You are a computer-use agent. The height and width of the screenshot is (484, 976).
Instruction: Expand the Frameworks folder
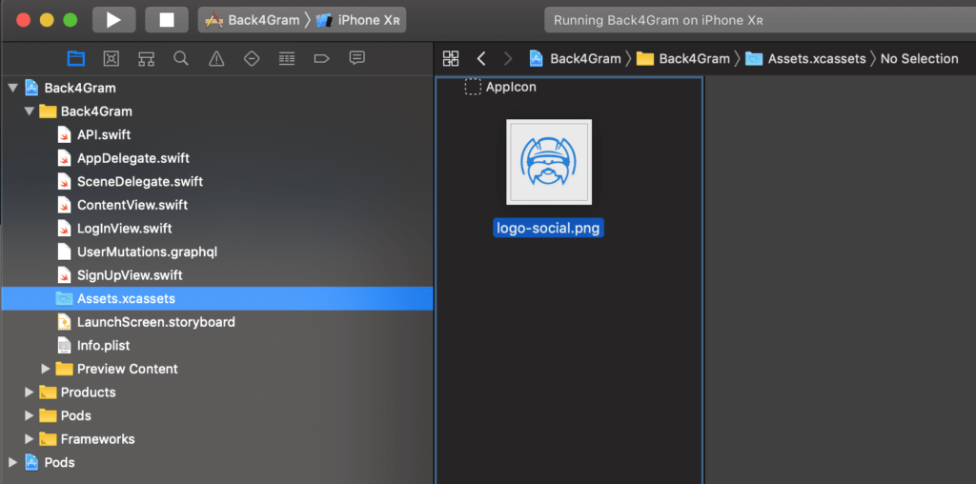[x=30, y=439]
